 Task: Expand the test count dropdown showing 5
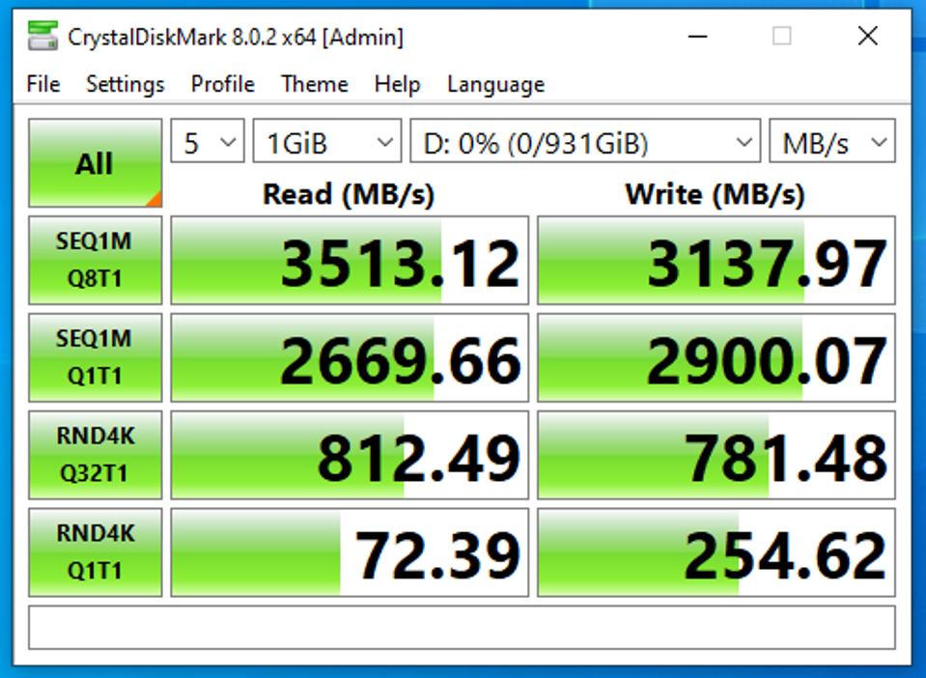[x=207, y=143]
